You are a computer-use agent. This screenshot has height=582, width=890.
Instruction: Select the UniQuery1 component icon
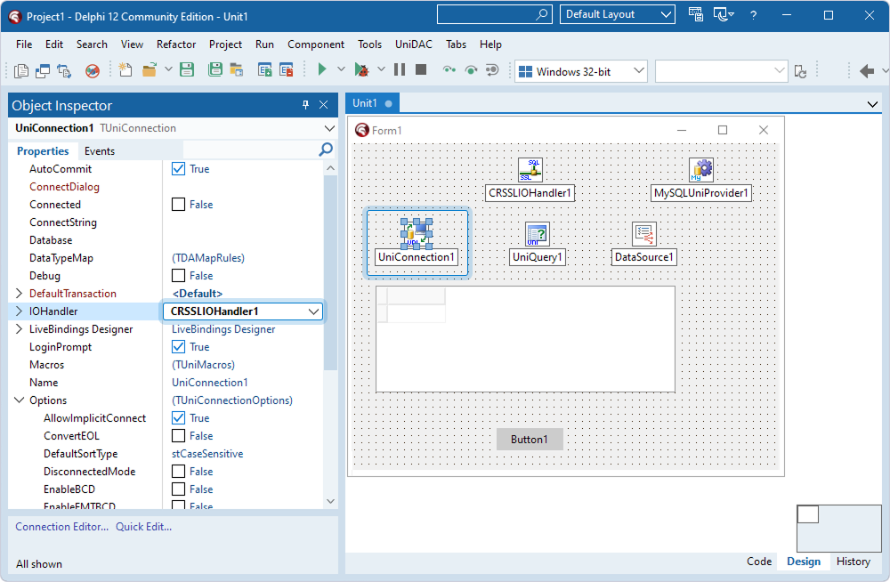coord(537,234)
